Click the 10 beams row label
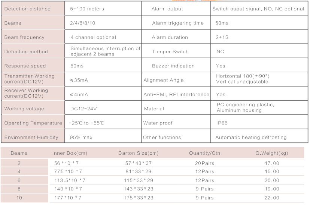 point(19,198)
